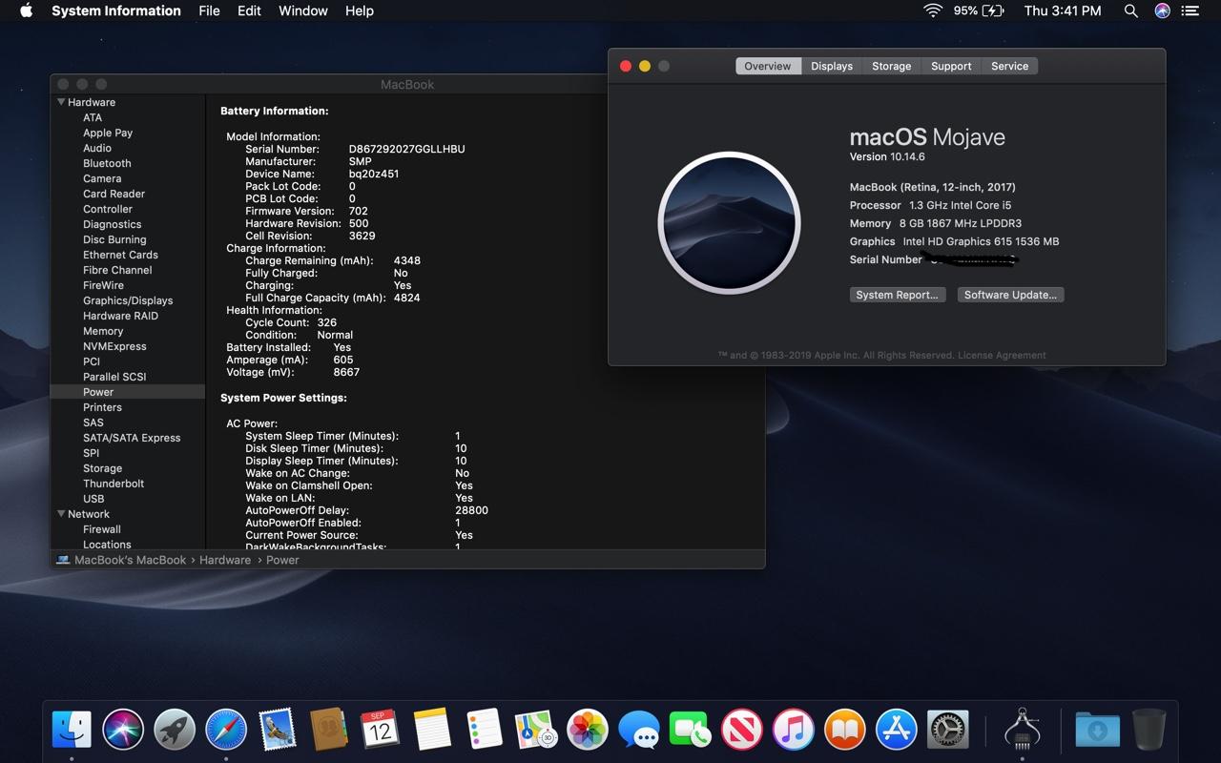Image resolution: width=1221 pixels, height=763 pixels.
Task: Switch to the Support tab
Action: coord(951,66)
